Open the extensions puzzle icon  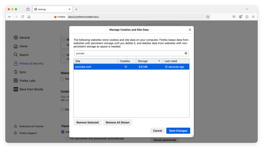pyautogui.click(x=247, y=17)
